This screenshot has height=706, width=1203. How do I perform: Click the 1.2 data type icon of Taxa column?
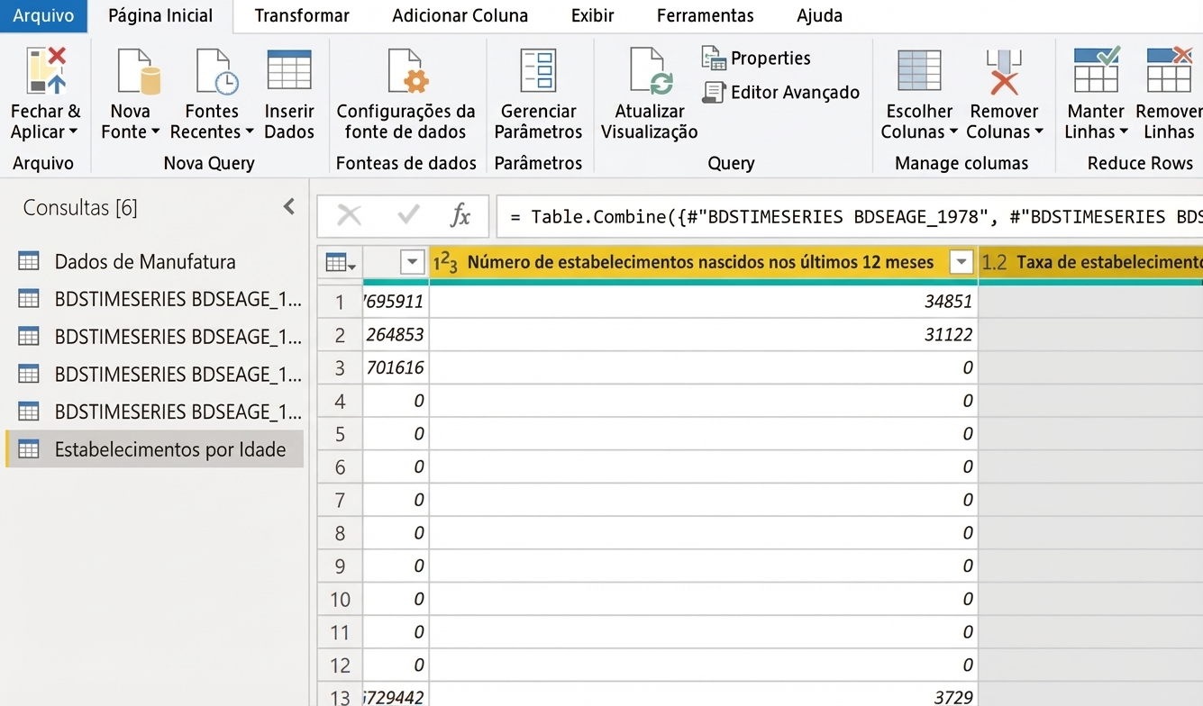coord(995,263)
